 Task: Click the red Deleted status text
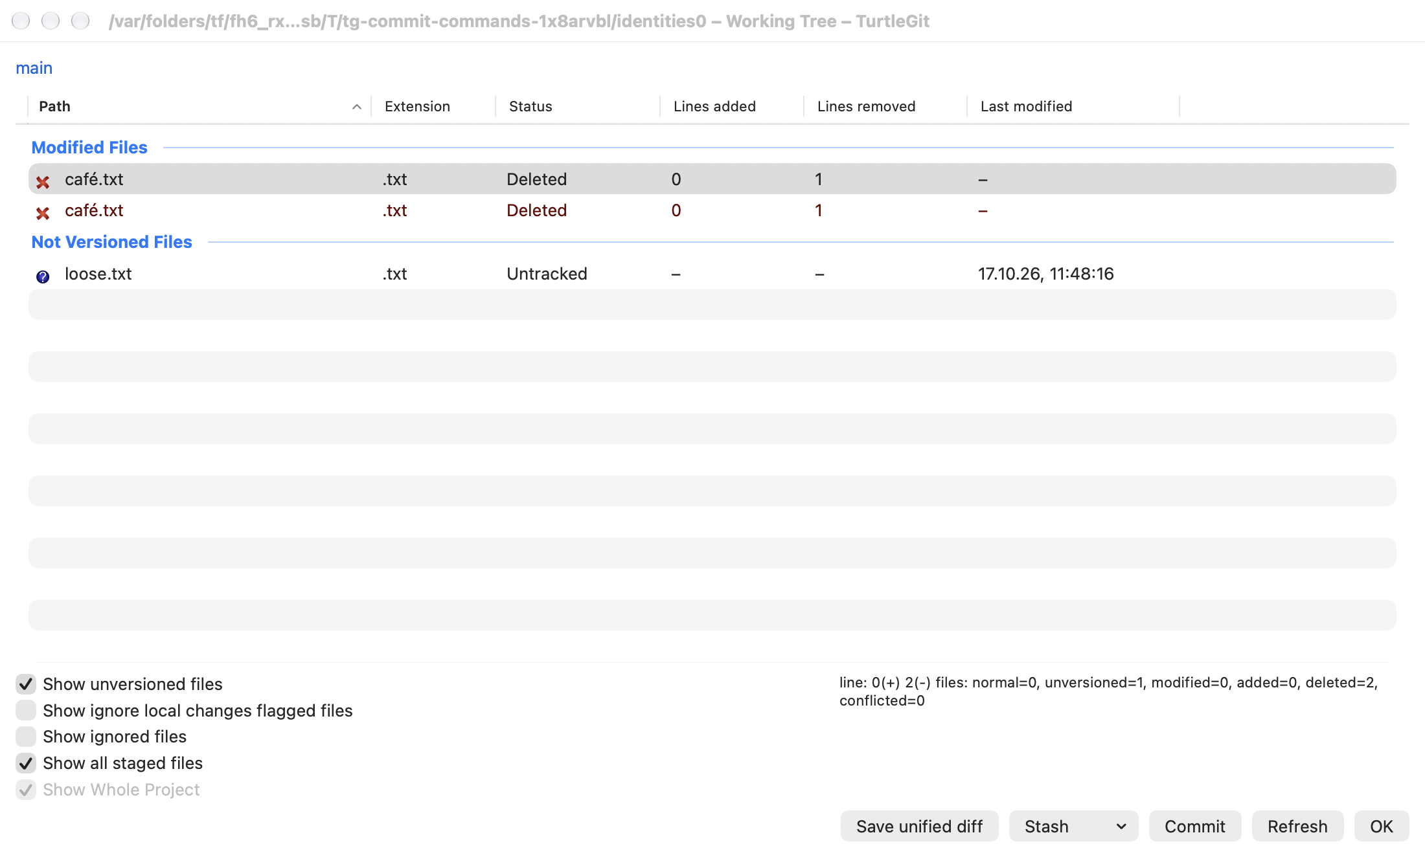(x=536, y=210)
